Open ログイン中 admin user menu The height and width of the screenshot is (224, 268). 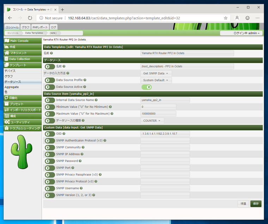click(241, 33)
